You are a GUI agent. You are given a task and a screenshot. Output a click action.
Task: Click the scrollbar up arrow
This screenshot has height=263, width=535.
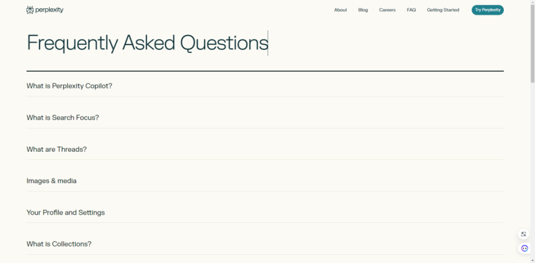[x=532, y=3]
